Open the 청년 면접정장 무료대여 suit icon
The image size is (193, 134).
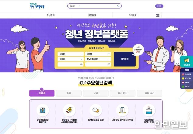pos(43,110)
